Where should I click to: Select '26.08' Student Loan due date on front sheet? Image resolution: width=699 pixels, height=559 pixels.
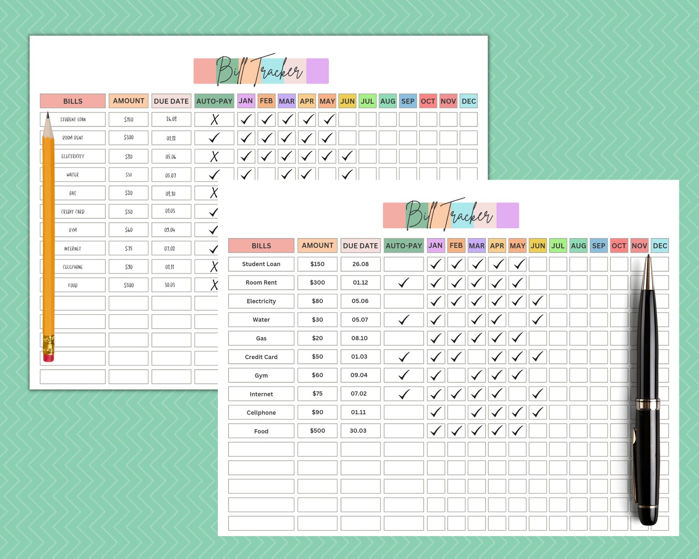tap(361, 264)
